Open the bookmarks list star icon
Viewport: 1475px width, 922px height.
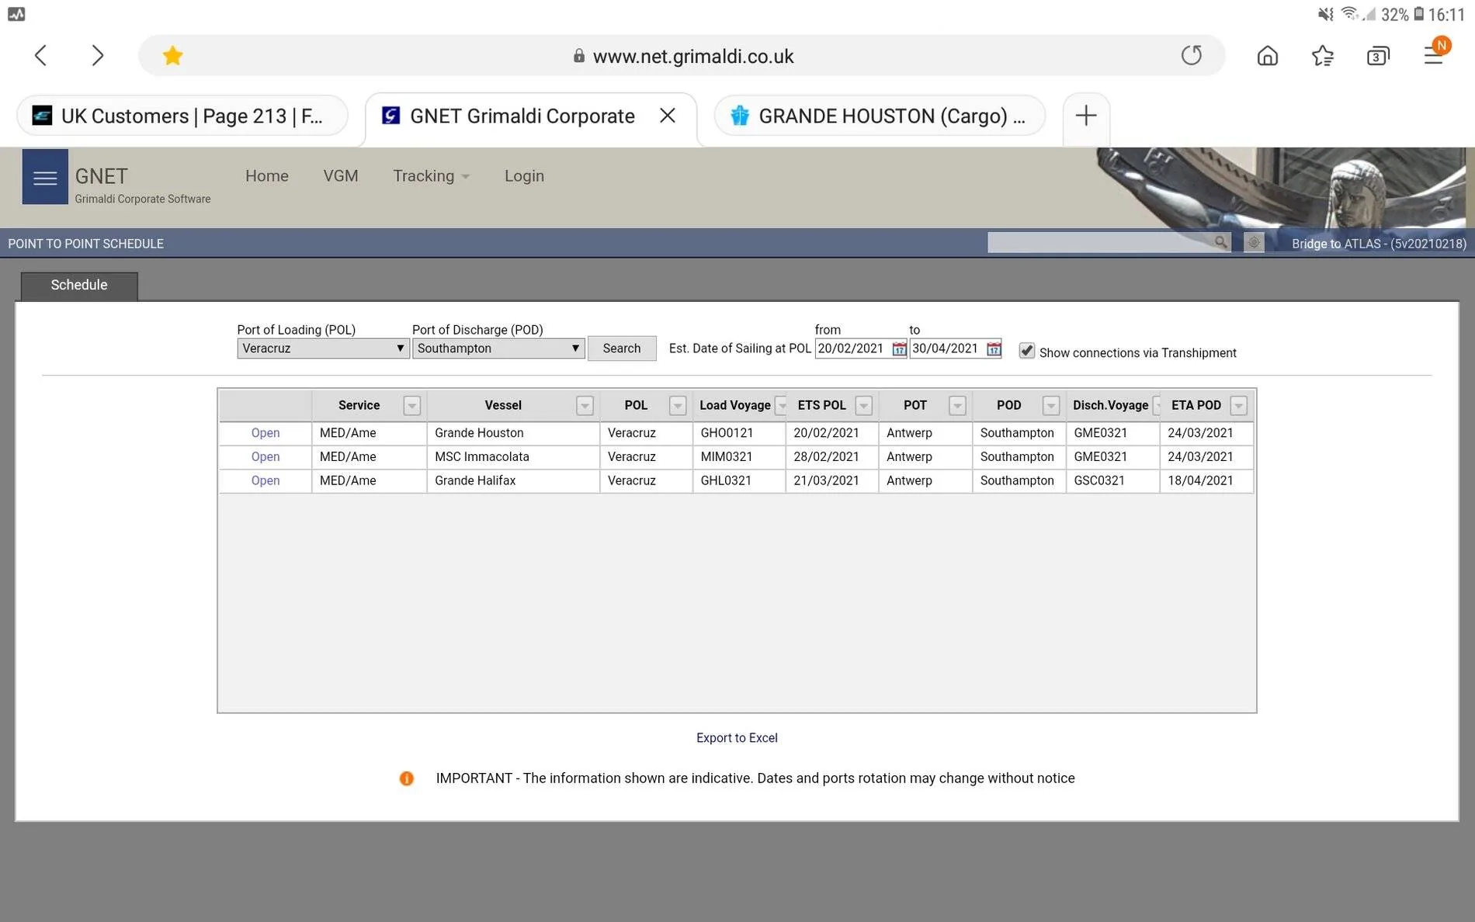[x=1323, y=56]
